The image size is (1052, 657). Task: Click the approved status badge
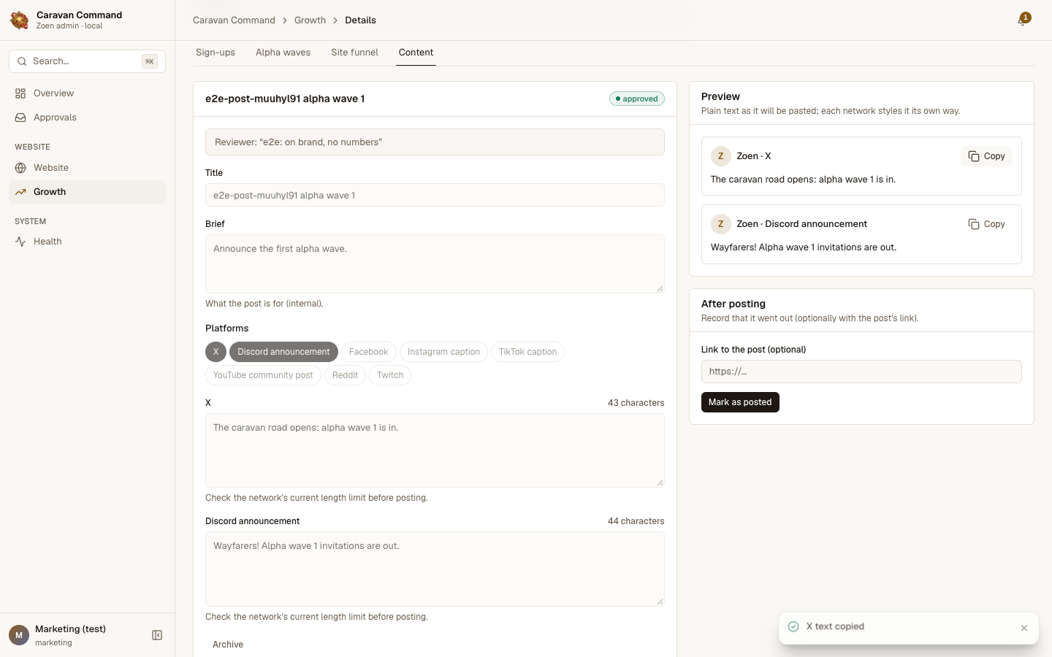pos(637,99)
